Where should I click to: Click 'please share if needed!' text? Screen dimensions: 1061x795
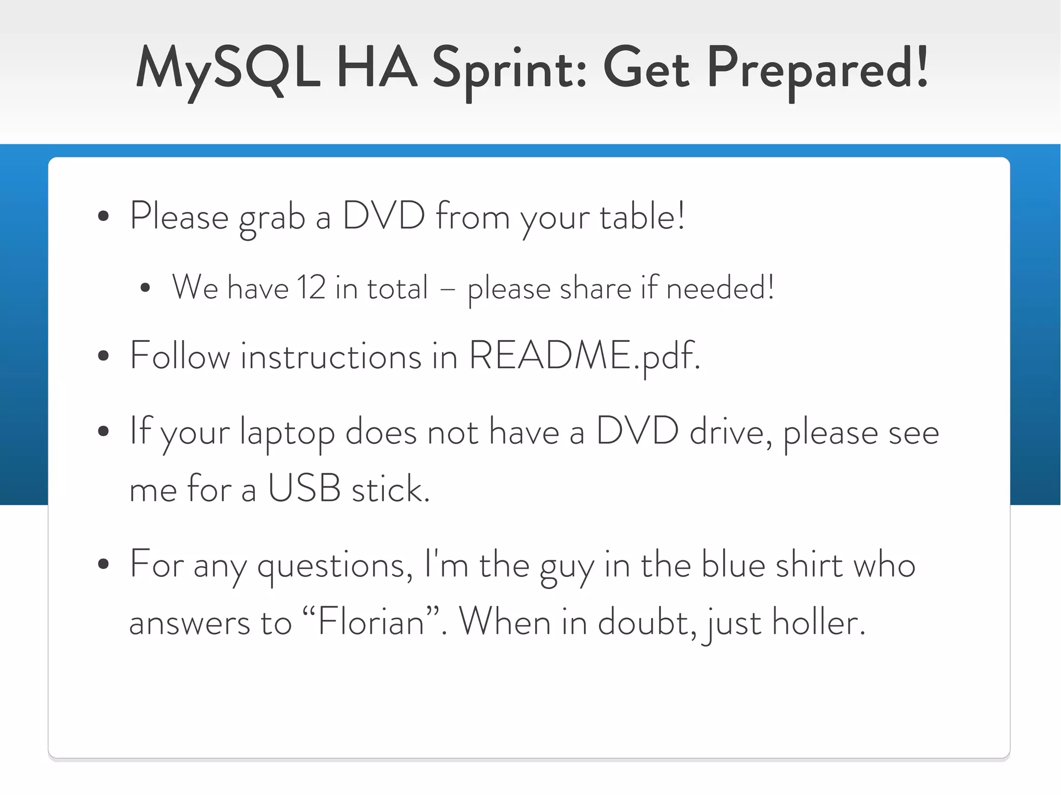[x=621, y=288]
